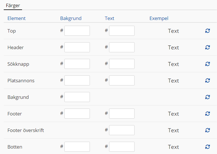
Task: Focus the Botten background color field
Action: 77,147
